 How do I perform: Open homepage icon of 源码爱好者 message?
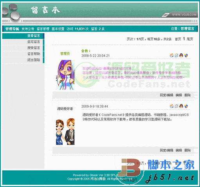pyautogui.click(x=172, y=106)
